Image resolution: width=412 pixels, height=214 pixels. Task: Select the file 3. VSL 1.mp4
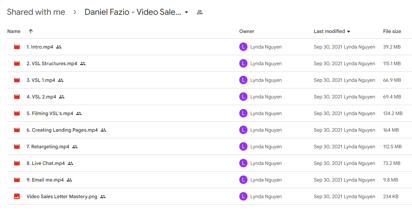click(x=41, y=80)
